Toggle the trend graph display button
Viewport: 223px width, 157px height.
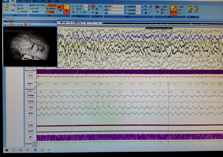point(50,12)
